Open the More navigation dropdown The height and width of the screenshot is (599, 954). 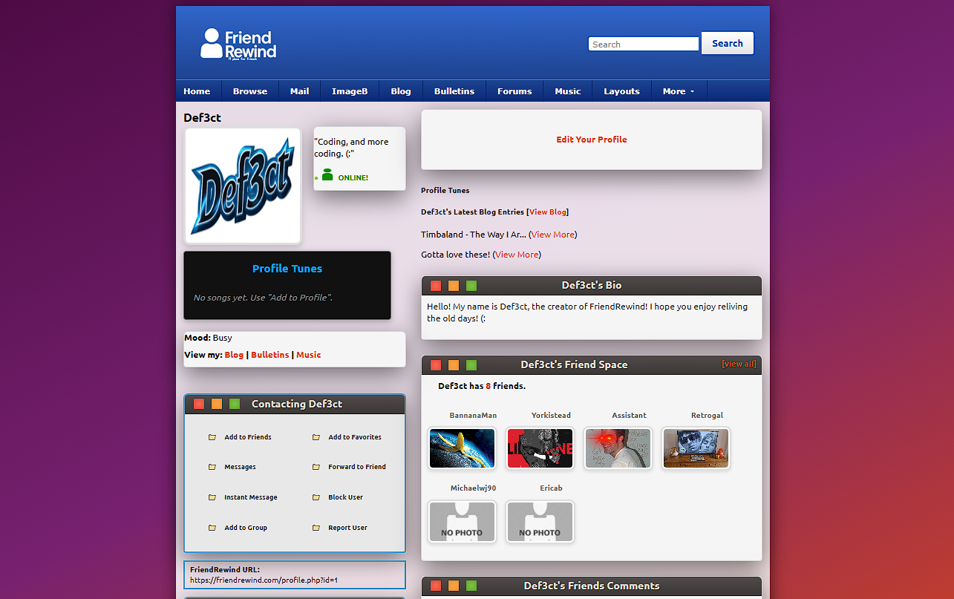[x=678, y=91]
